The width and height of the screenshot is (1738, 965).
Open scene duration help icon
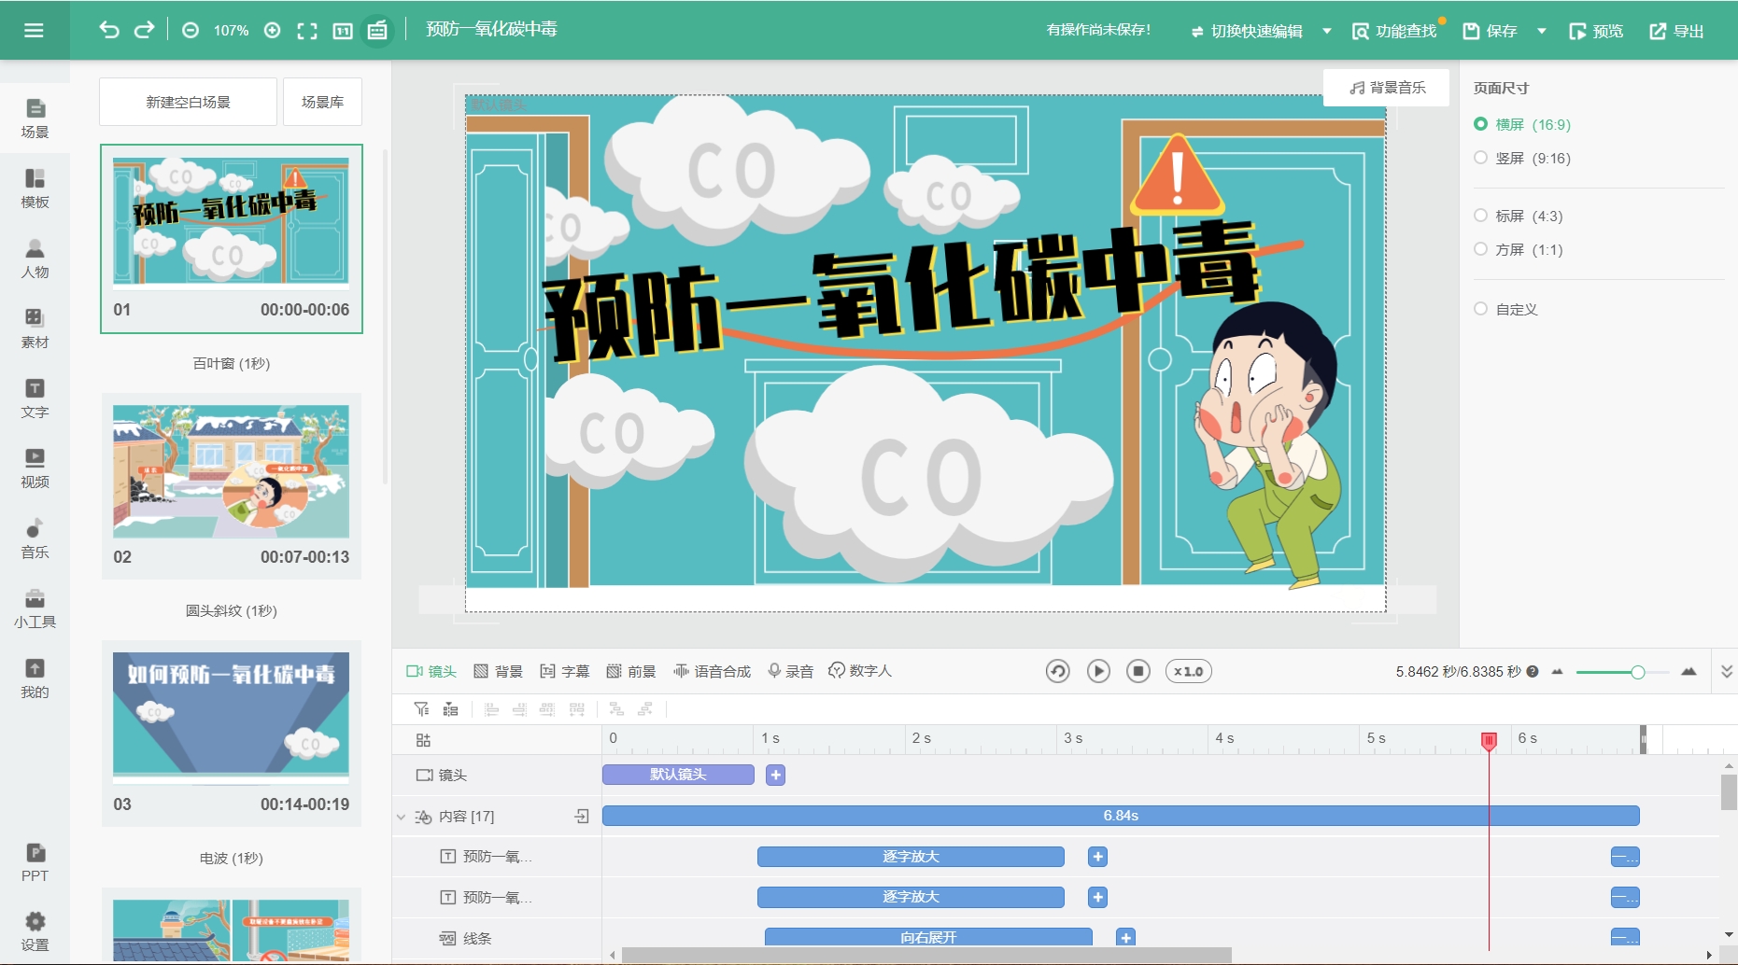coord(1533,671)
